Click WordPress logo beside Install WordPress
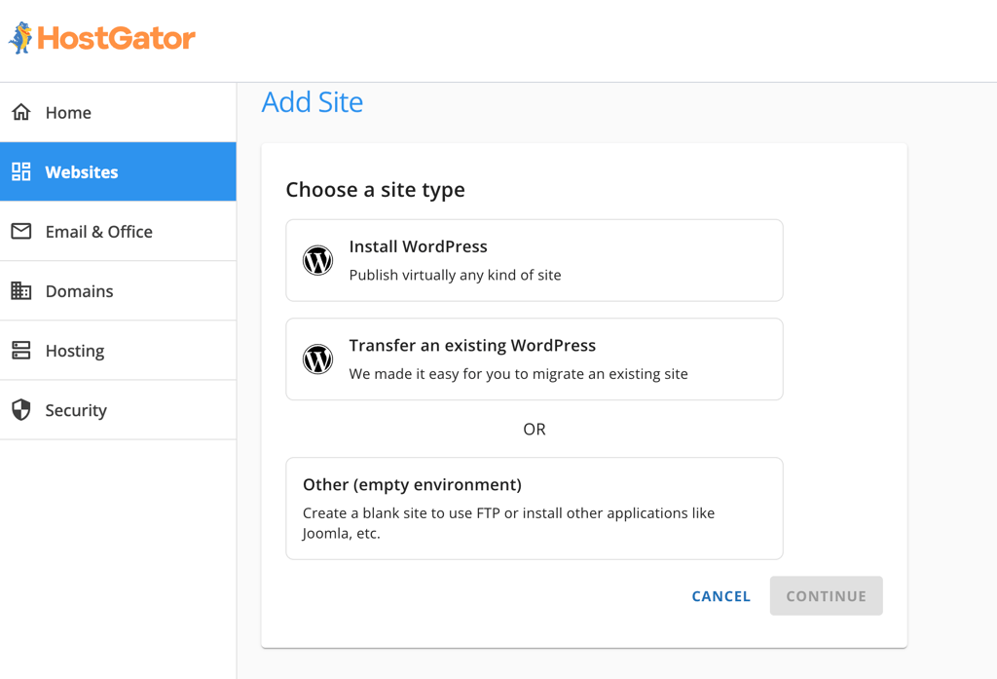This screenshot has width=997, height=679. (317, 260)
